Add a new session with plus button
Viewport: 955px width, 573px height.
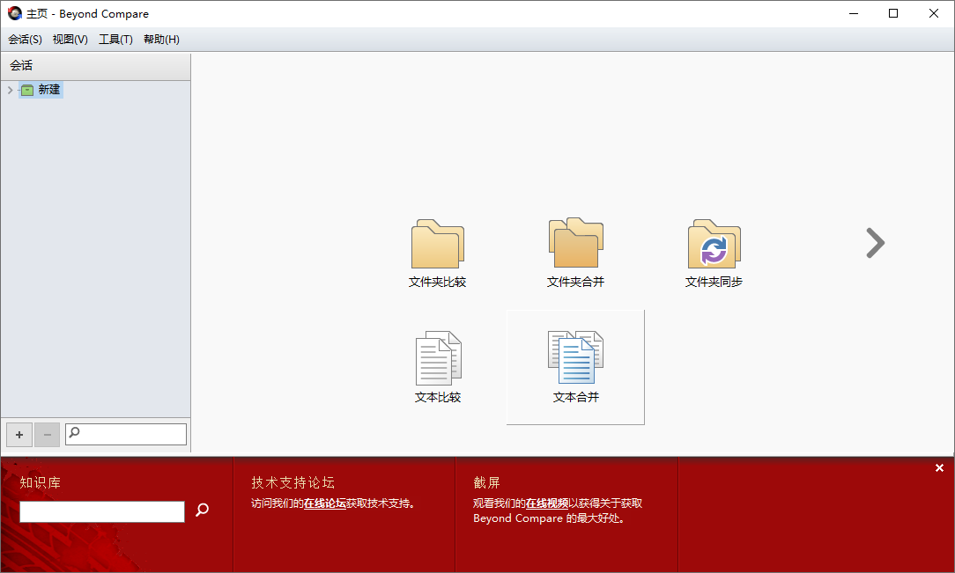[19, 435]
